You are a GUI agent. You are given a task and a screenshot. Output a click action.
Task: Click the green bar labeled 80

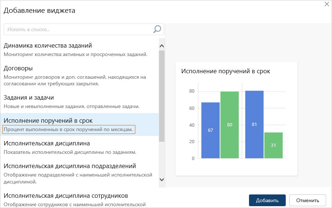230,125
